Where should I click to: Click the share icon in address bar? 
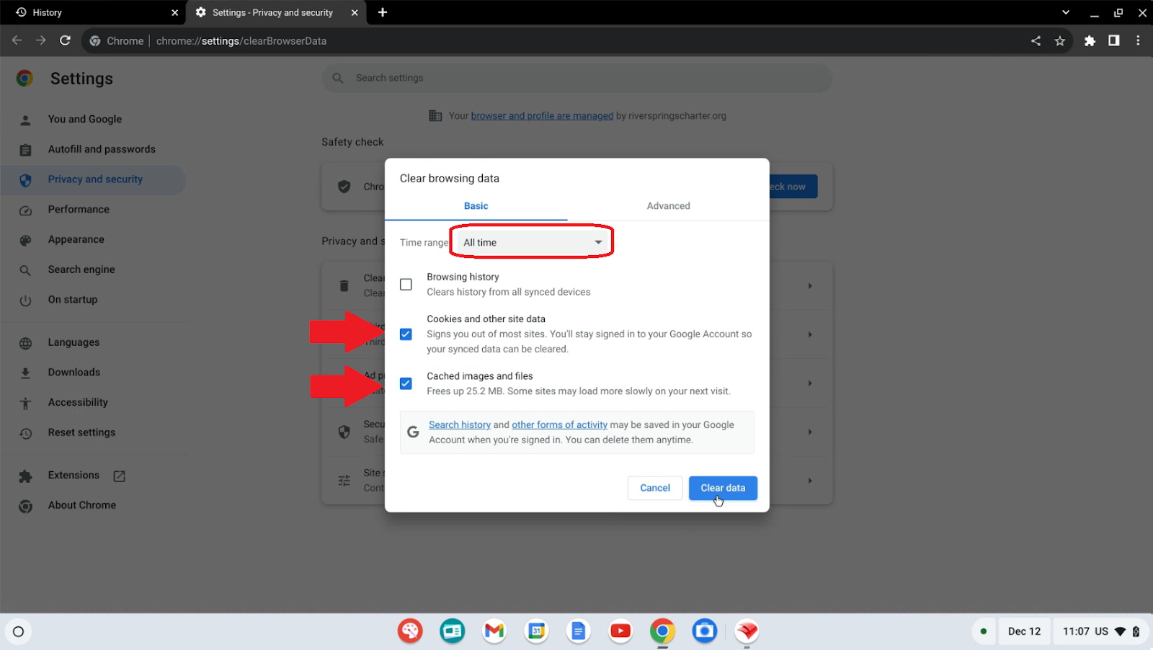point(1036,41)
